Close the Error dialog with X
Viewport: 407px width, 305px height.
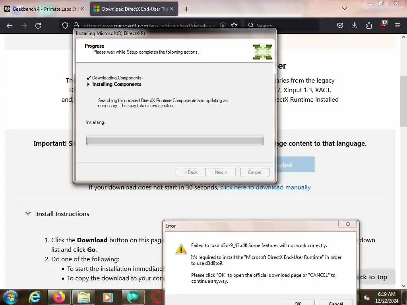pyautogui.click(x=348, y=224)
